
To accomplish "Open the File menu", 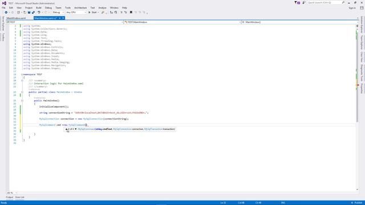I will [x=3, y=7].
